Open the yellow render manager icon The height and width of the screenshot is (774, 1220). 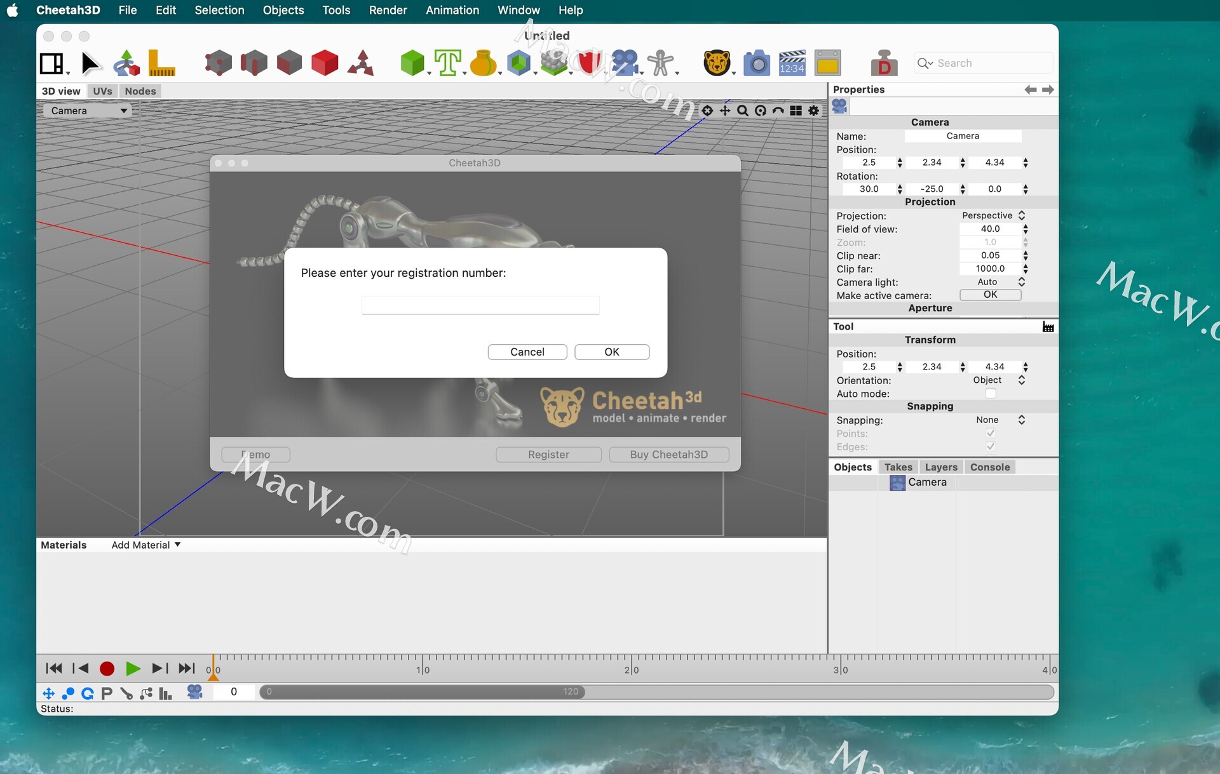(827, 63)
